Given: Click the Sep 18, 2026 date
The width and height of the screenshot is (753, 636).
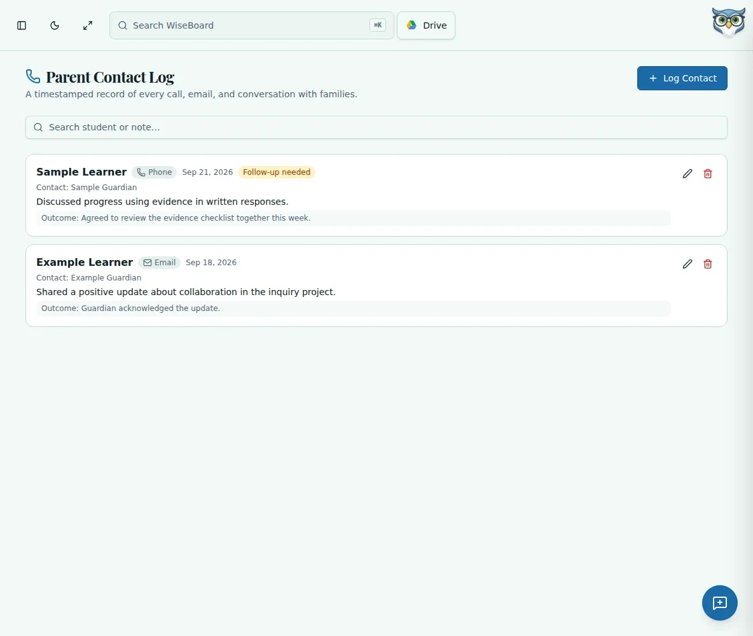Looking at the screenshot, I should pos(211,262).
